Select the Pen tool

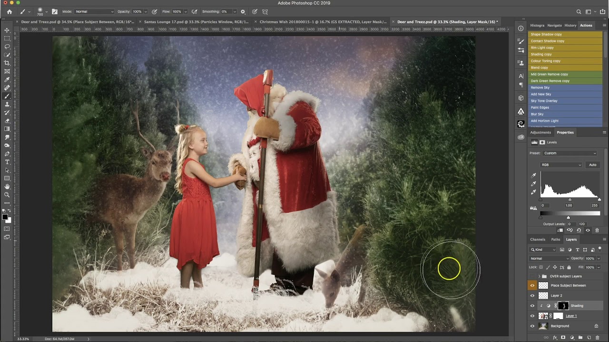pos(7,154)
